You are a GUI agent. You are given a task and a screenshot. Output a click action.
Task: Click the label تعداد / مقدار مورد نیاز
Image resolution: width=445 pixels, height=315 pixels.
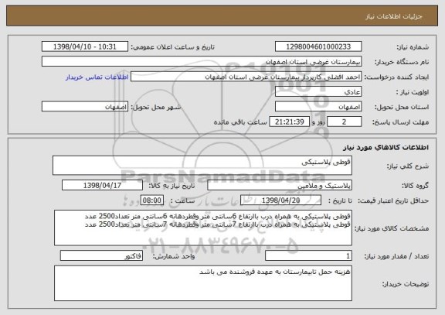click(396, 256)
